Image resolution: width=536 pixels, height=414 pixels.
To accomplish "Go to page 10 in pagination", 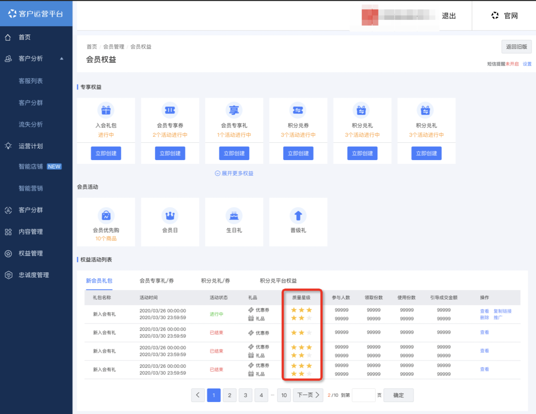I will tap(284, 395).
